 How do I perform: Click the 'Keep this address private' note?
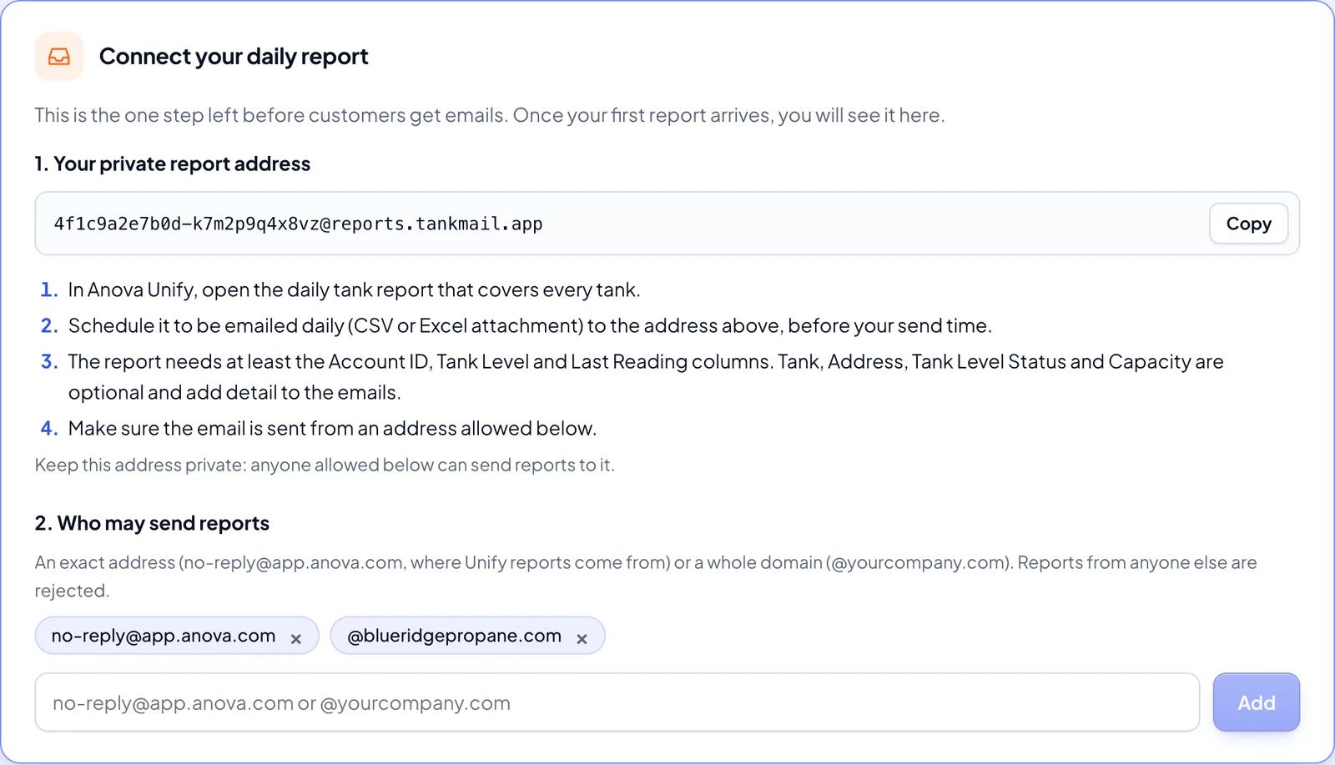tap(325, 465)
